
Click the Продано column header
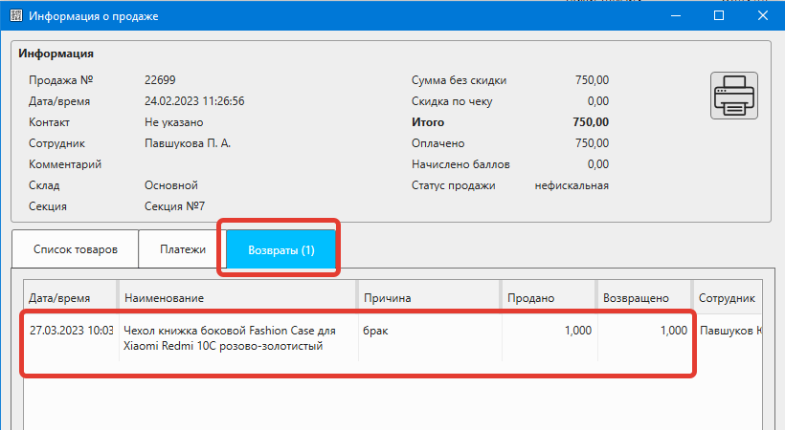point(548,298)
